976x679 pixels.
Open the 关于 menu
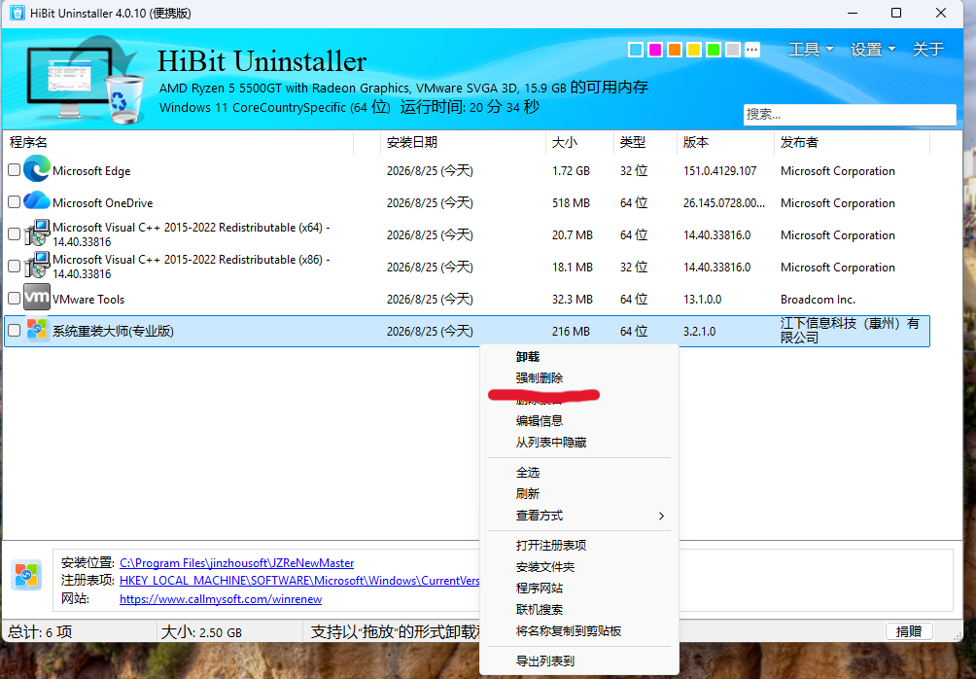click(928, 50)
